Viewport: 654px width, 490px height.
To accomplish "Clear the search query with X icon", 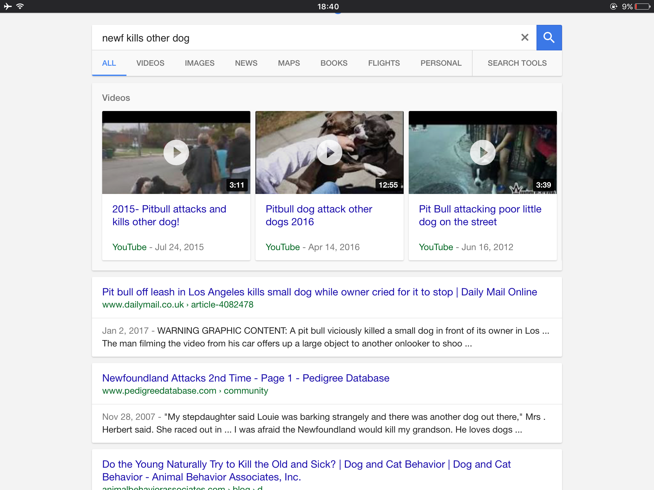I will pyautogui.click(x=525, y=38).
